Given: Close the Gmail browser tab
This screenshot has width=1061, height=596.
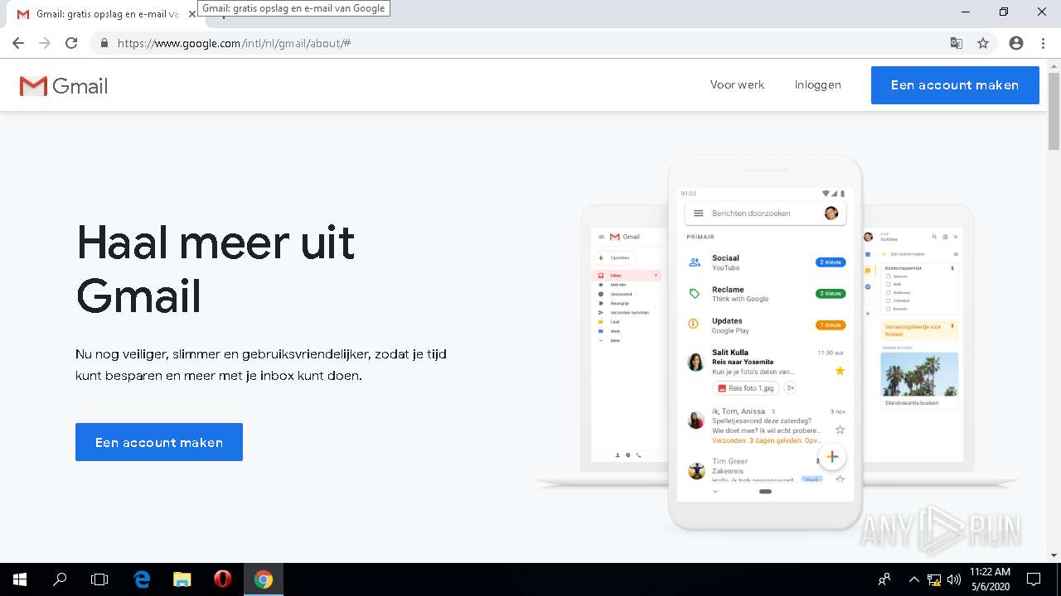Looking at the screenshot, I should 192,14.
